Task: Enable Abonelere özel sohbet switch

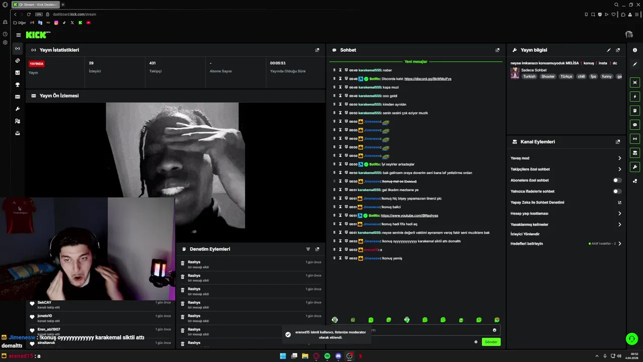Action: point(617,180)
